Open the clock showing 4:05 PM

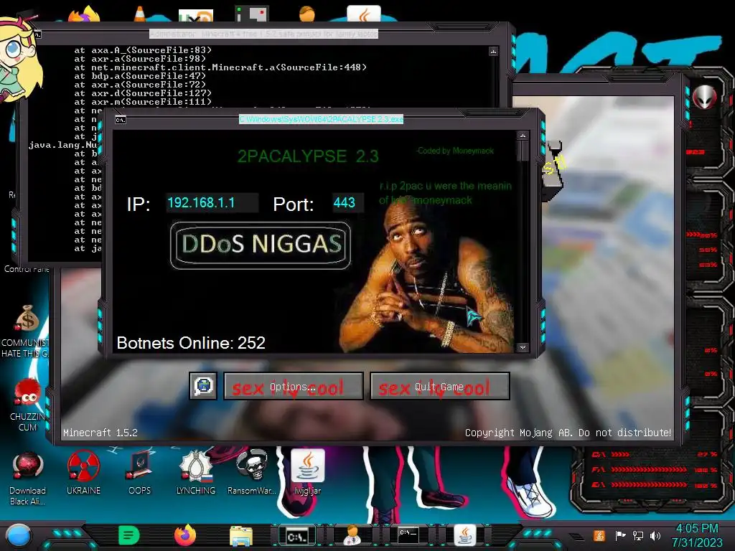697,535
